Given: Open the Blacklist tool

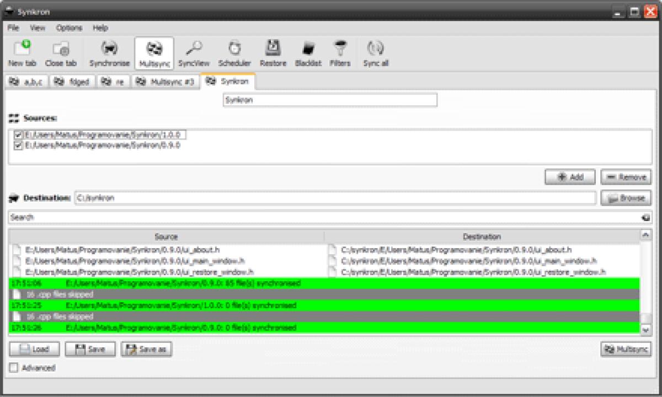Looking at the screenshot, I should pos(308,53).
